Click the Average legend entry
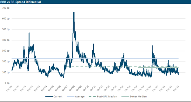This screenshot has height=102, width=191. 76,97
